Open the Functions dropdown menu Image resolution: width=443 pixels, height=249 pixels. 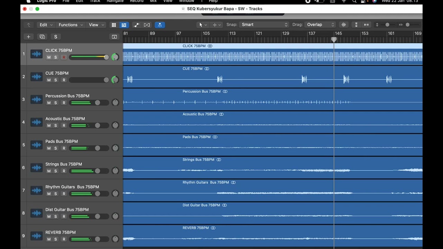[x=71, y=25]
